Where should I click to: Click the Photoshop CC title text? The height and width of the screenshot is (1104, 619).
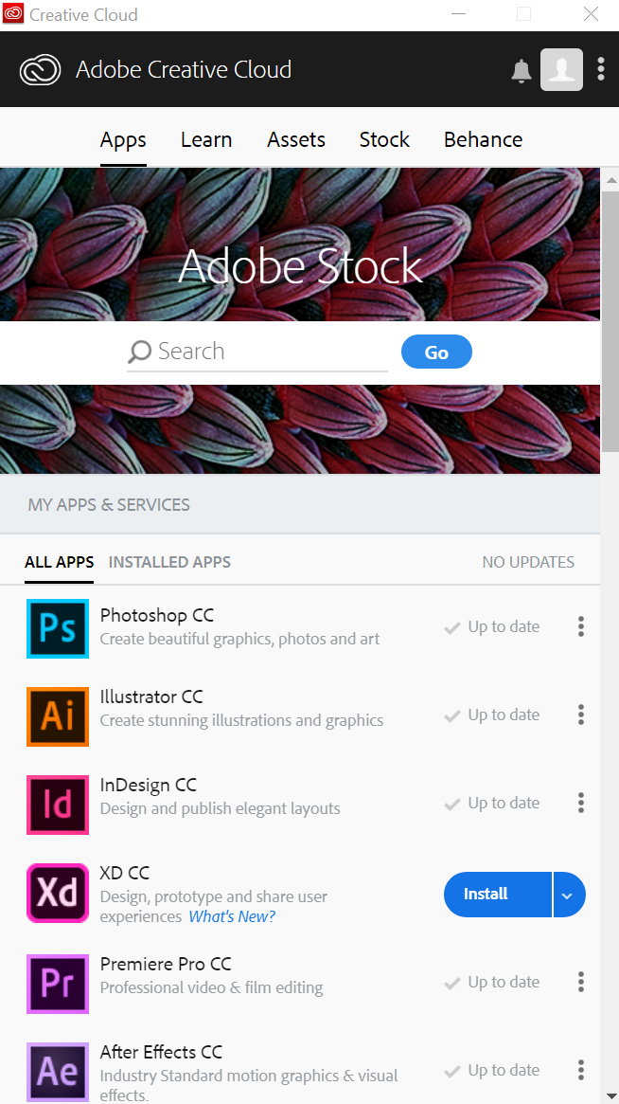(157, 615)
